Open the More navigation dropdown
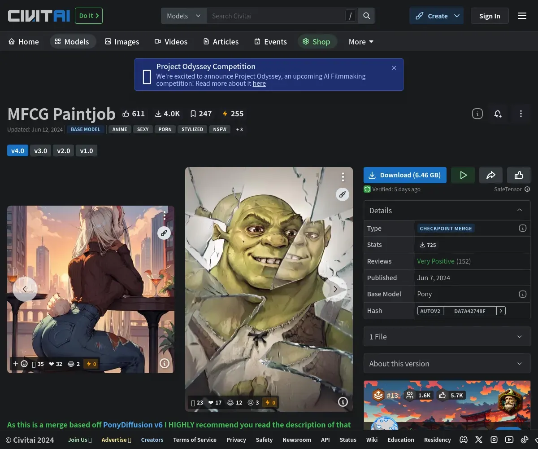The width and height of the screenshot is (538, 449). 361,42
